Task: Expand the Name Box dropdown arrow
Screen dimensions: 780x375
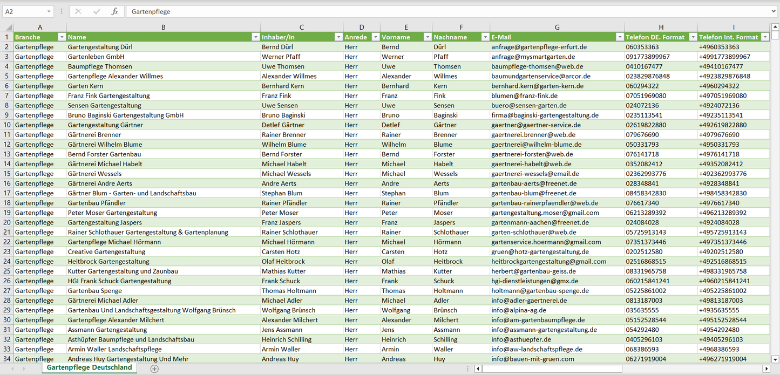Action: (x=49, y=11)
